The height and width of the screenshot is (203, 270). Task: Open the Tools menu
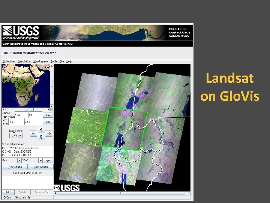tap(54, 61)
